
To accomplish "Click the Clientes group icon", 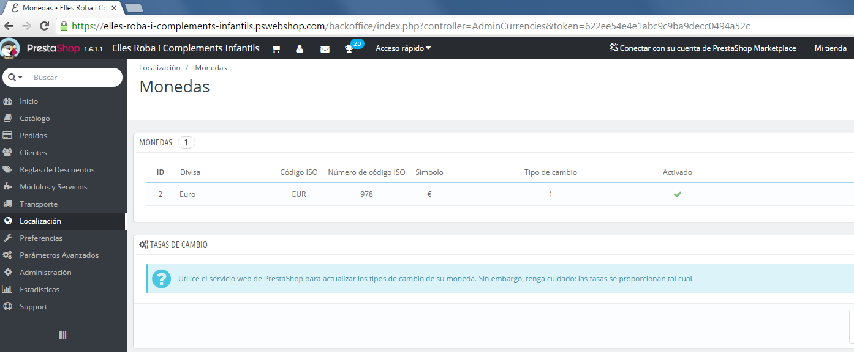I will tap(7, 153).
